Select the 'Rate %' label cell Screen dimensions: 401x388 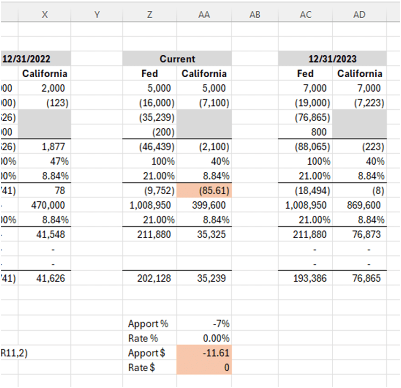click(x=148, y=338)
